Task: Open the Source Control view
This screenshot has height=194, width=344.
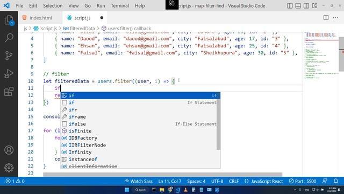Action: 9,56
